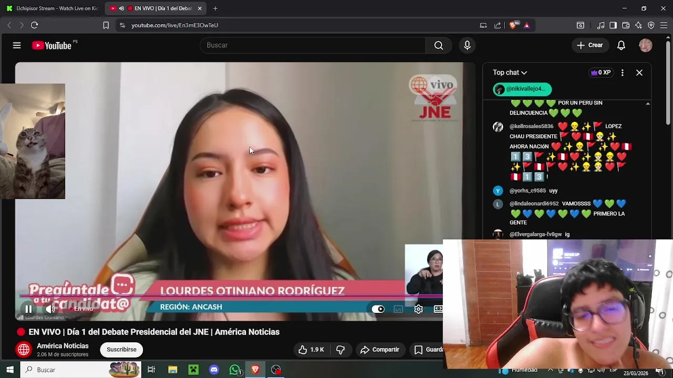The width and height of the screenshot is (673, 378).
Task: Open the notifications bell
Action: [621, 45]
